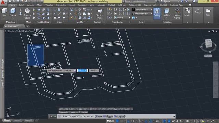Expand the Draw panel
This screenshot has height=123, width=219.
(60, 22)
